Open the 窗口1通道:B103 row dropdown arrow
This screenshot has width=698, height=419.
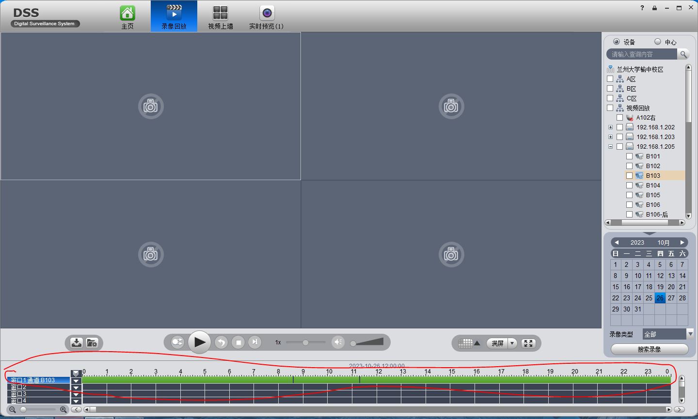click(76, 381)
